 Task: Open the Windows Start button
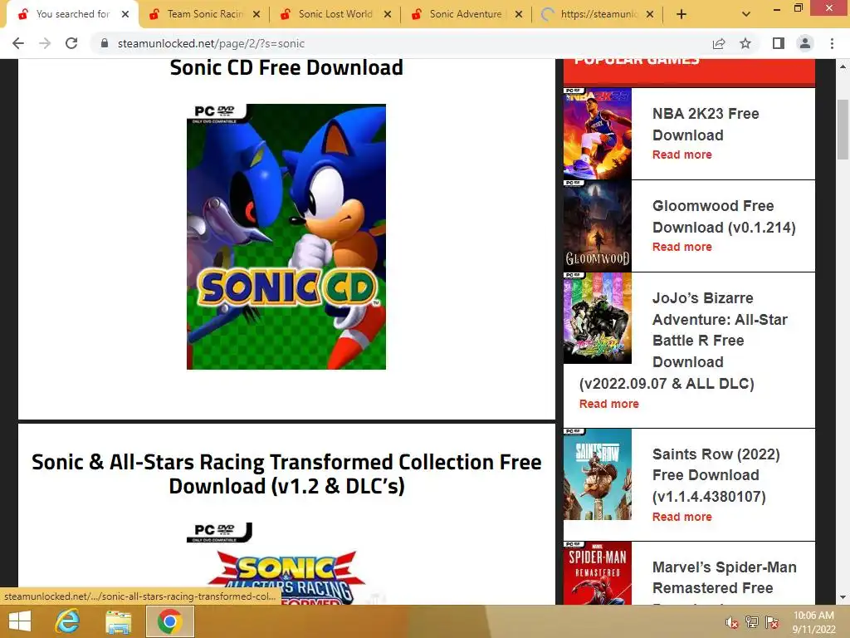pyautogui.click(x=20, y=621)
